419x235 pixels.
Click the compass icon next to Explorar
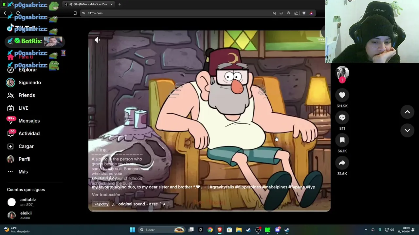tap(10, 70)
